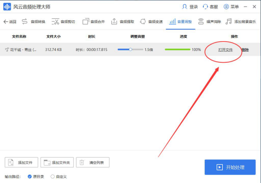Switch to the 音频变速 tab
This screenshot has height=183, width=261.
(x=152, y=22)
